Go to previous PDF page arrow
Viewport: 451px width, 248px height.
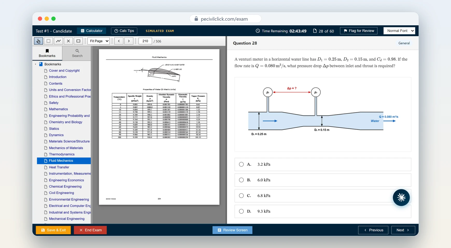pyautogui.click(x=119, y=41)
